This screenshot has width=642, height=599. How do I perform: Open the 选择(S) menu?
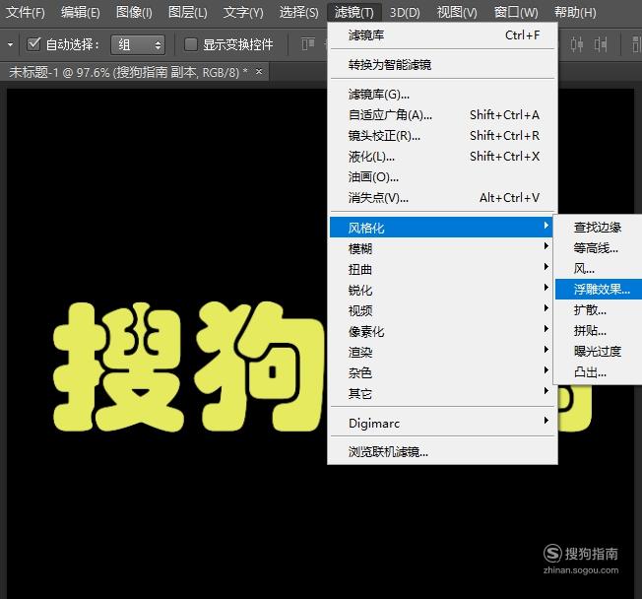(299, 12)
